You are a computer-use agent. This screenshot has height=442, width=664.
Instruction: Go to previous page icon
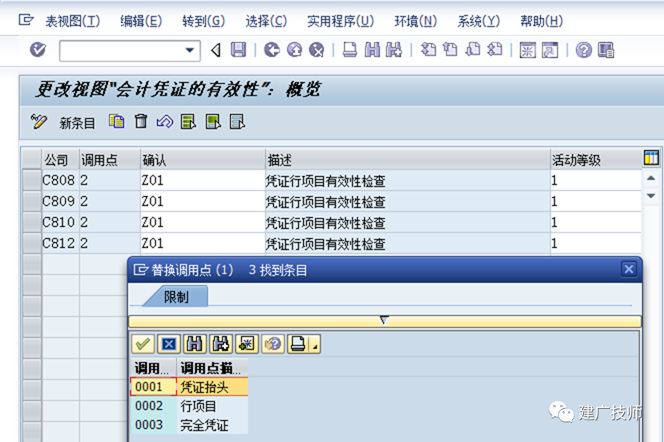coord(450,50)
